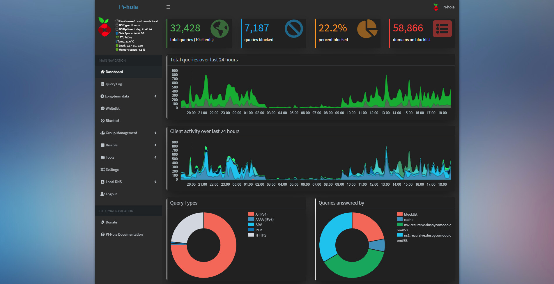Click the blocked circle icon for queries blocked
This screenshot has width=554, height=284.
tap(294, 29)
